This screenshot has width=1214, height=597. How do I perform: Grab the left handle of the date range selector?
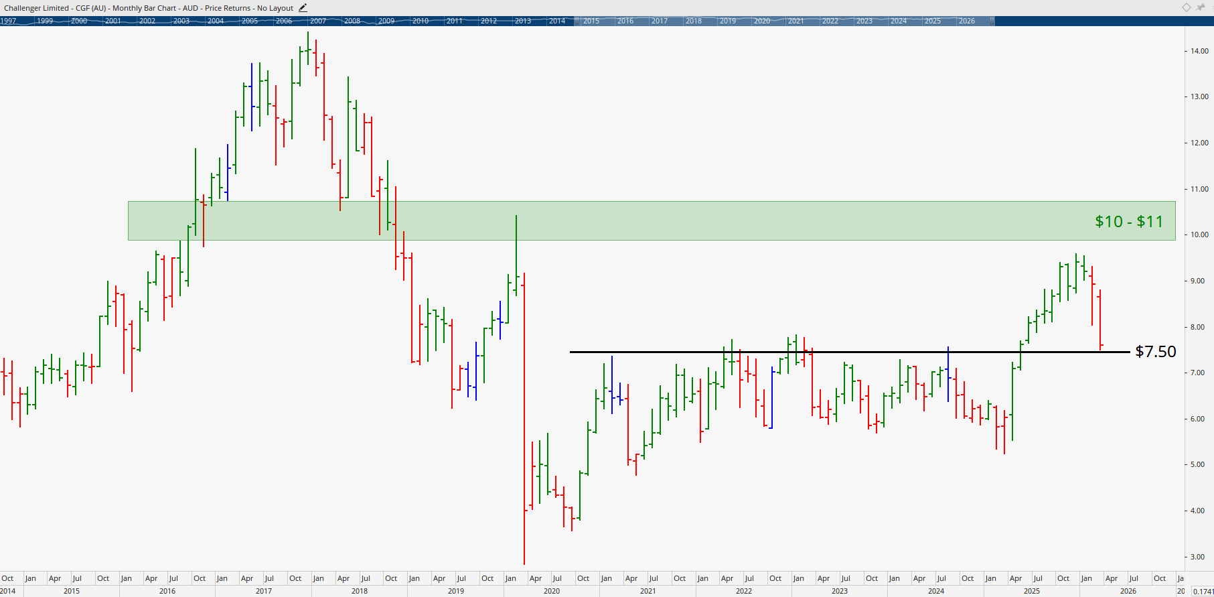tap(576, 21)
